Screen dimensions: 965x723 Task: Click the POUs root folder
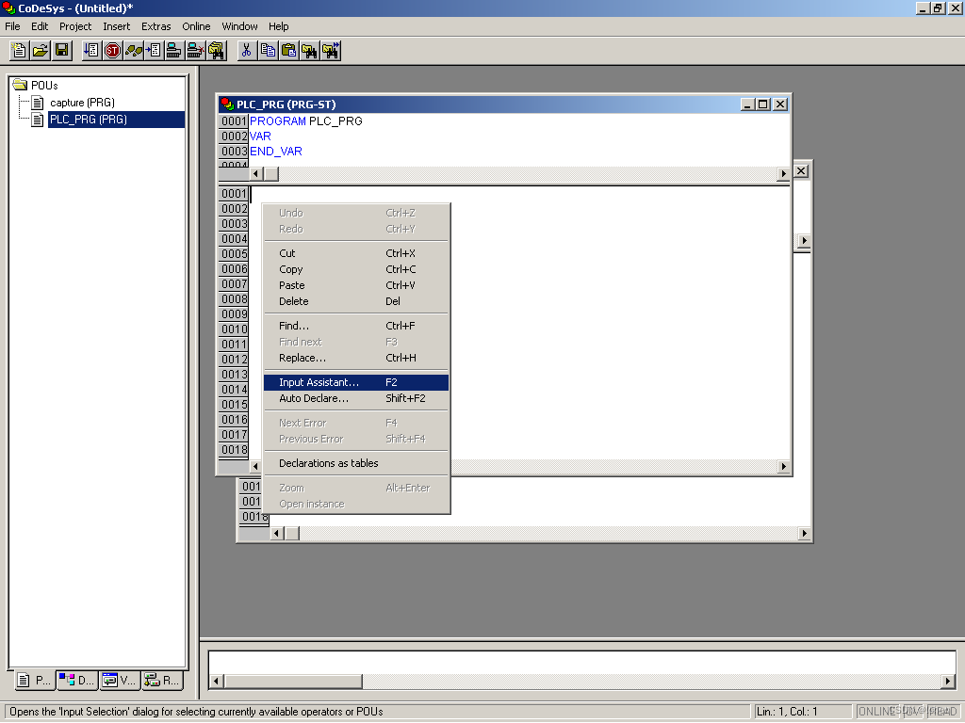click(x=36, y=85)
